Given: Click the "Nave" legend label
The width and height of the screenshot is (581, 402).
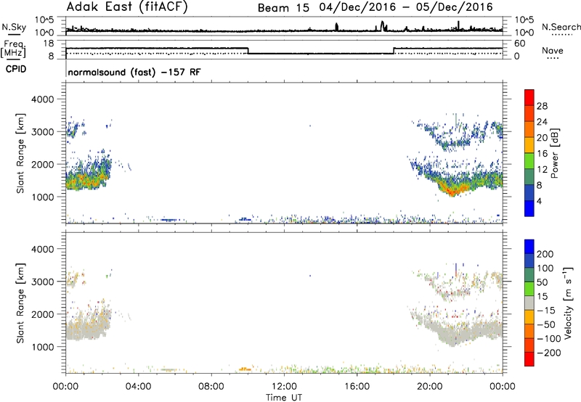Looking at the screenshot, I should [x=553, y=50].
